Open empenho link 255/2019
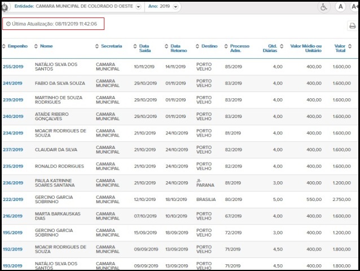360x271 pixels. [12, 67]
